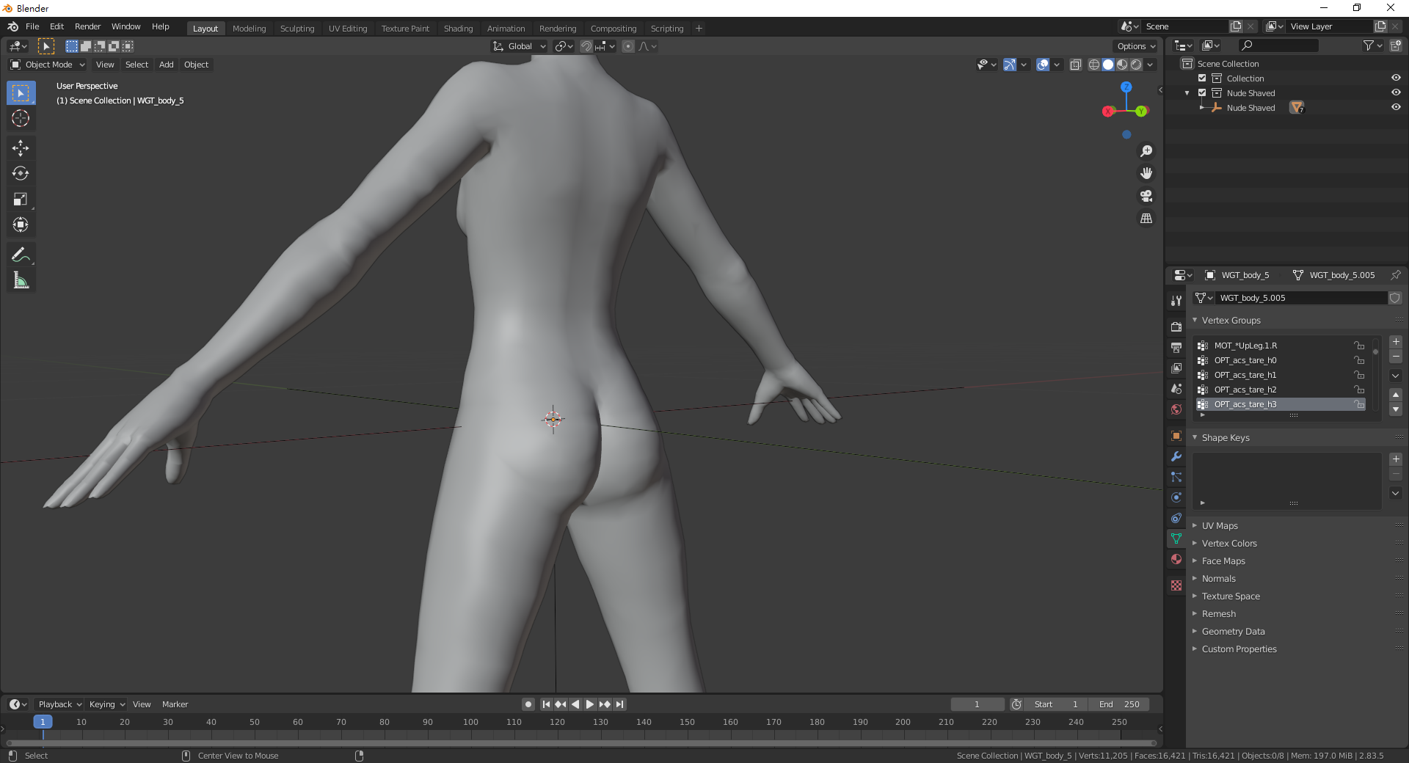Open Global transform orientation dropdown
This screenshot has width=1409, height=763.
520,46
